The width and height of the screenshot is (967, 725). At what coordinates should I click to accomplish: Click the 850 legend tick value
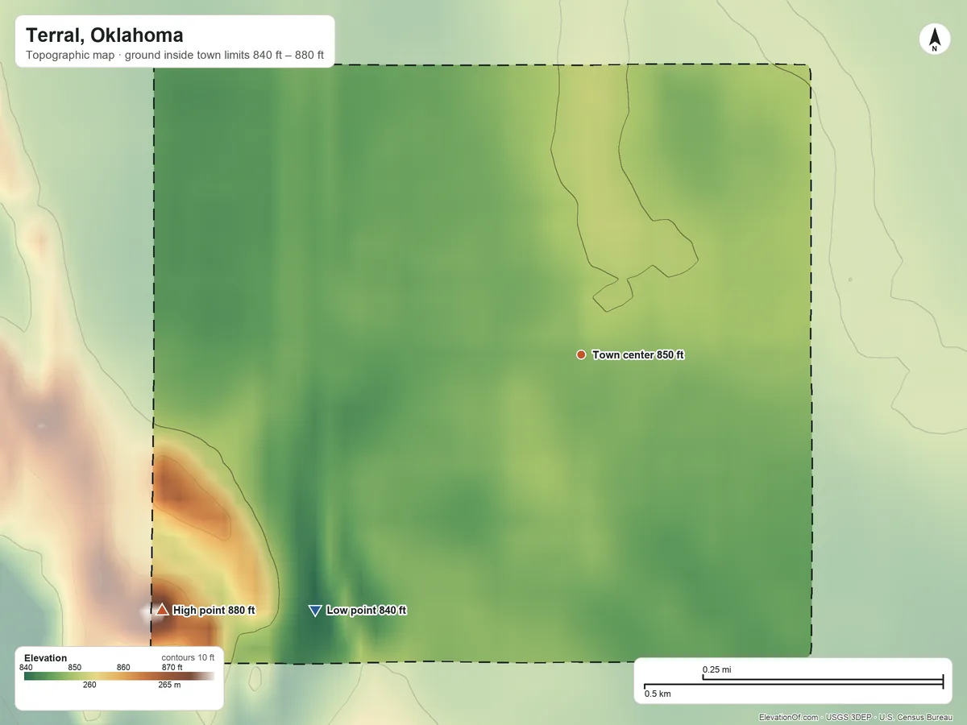pyautogui.click(x=75, y=667)
